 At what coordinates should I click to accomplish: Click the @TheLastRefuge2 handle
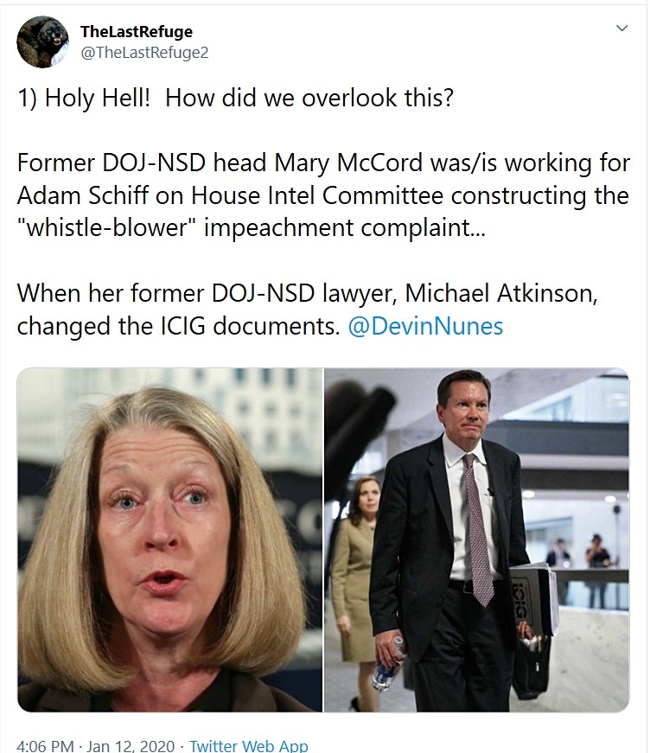(144, 53)
